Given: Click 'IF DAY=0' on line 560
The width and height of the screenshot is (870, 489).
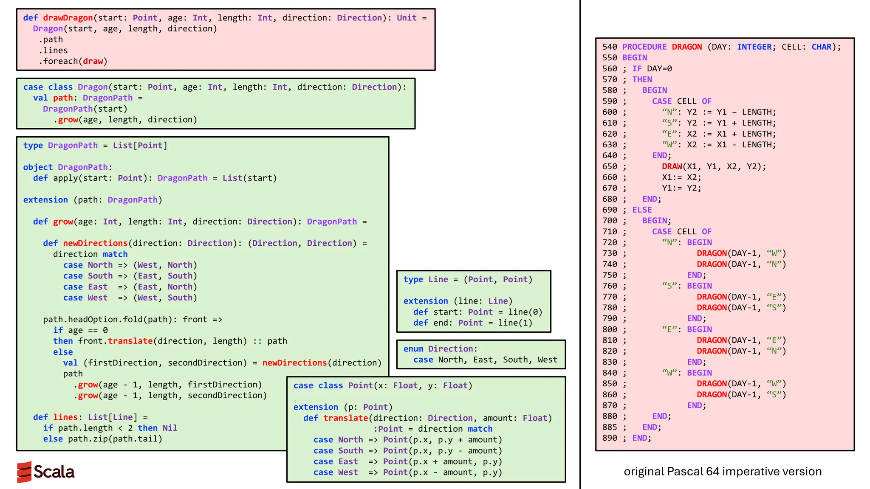Looking at the screenshot, I should 652,69.
